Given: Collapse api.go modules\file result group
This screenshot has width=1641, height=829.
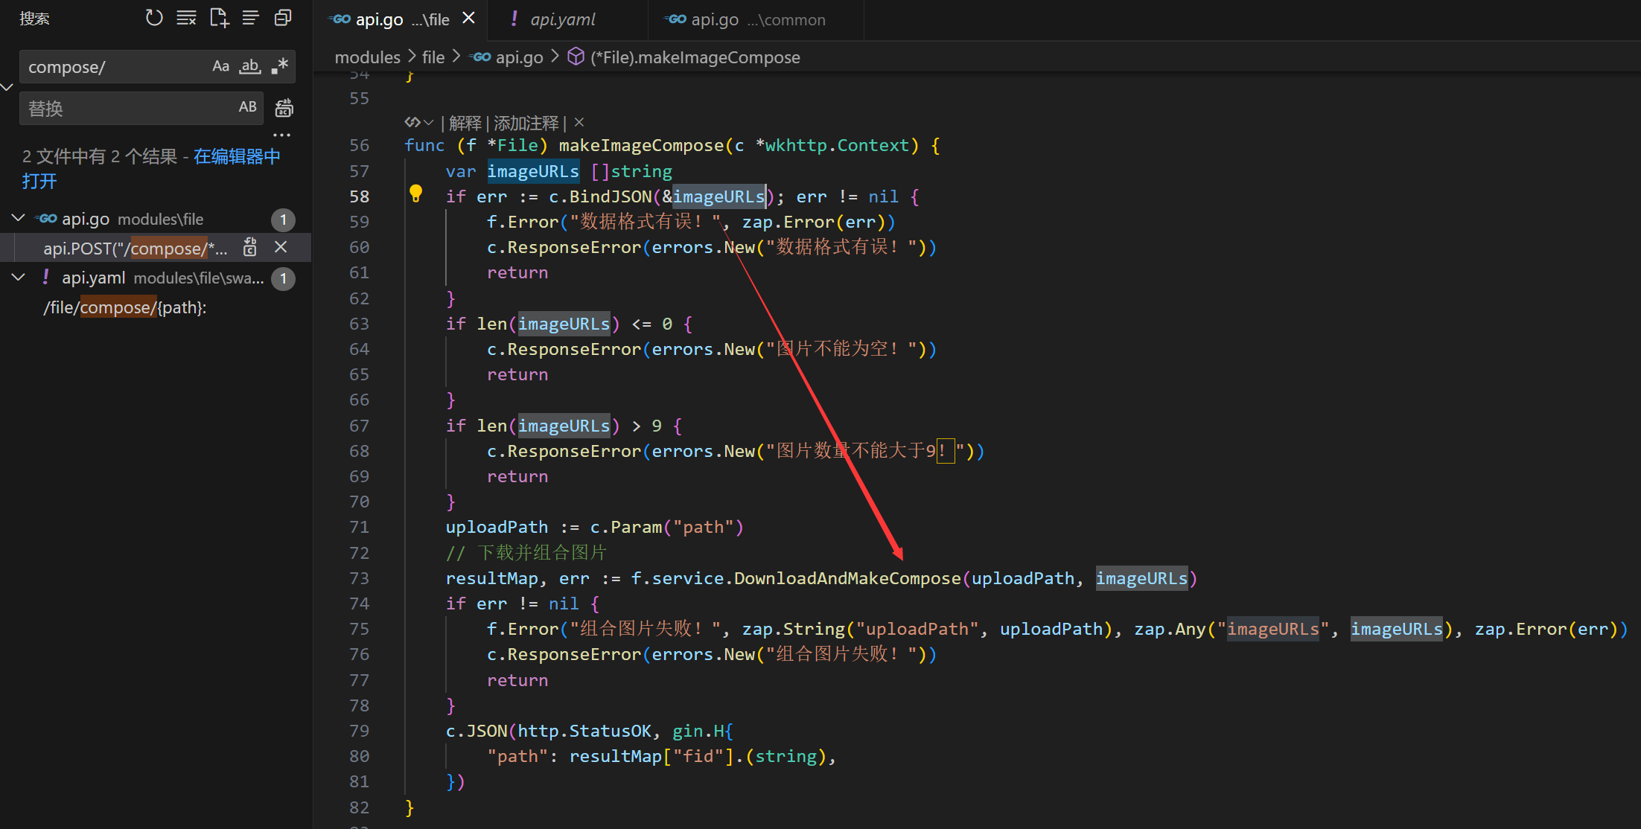Looking at the screenshot, I should coord(19,218).
